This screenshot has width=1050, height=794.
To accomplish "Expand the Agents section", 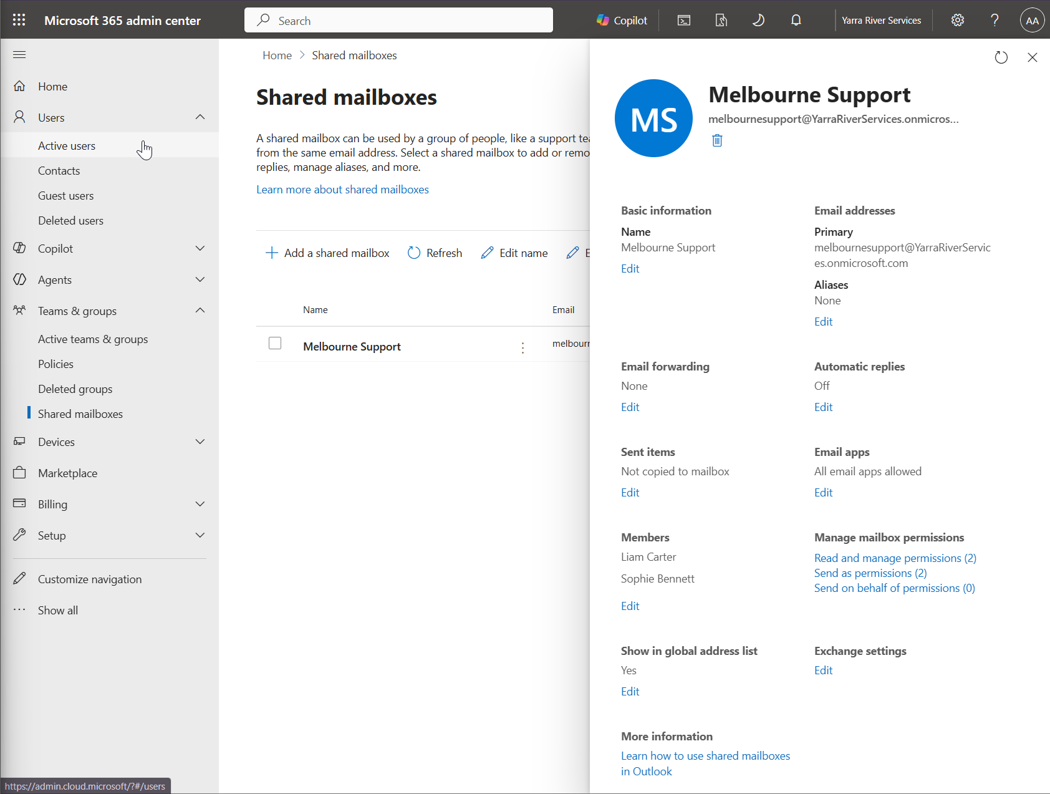I will 200,279.
